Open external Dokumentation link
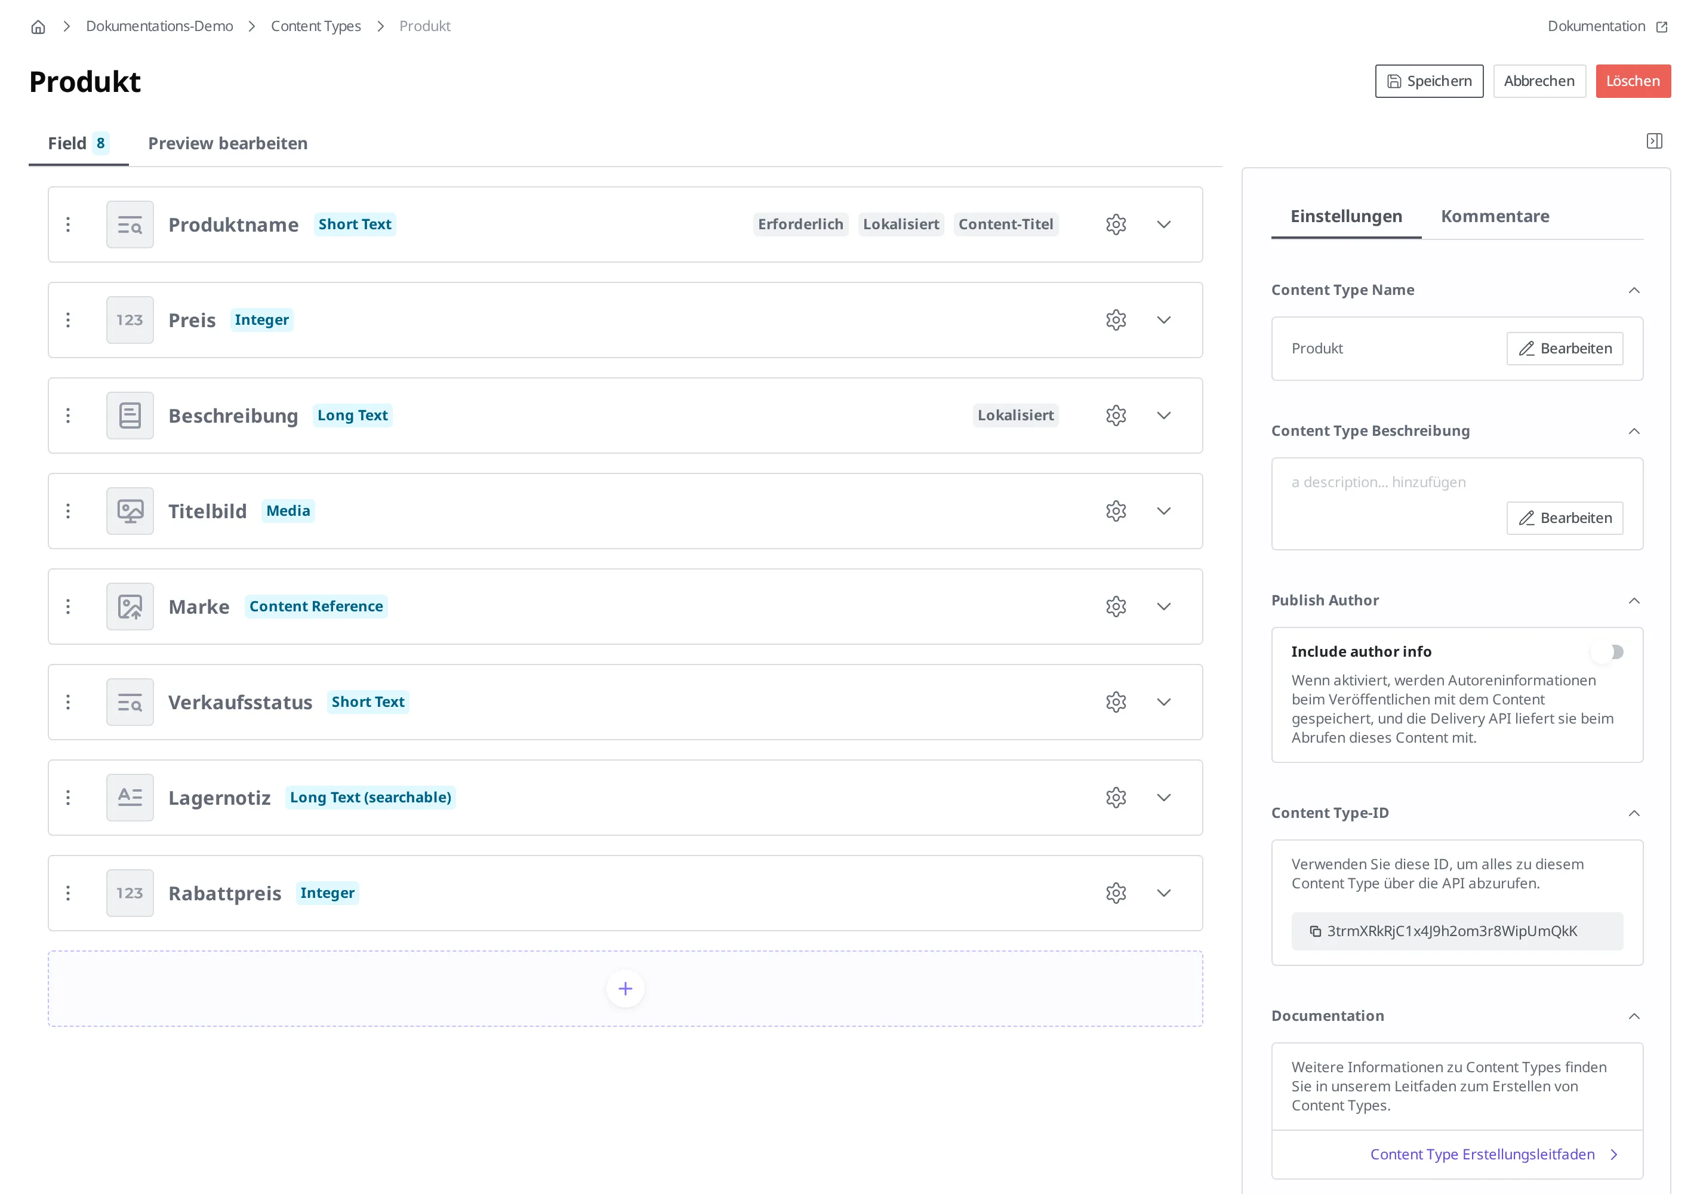The height and width of the screenshot is (1194, 1700). 1607,26
